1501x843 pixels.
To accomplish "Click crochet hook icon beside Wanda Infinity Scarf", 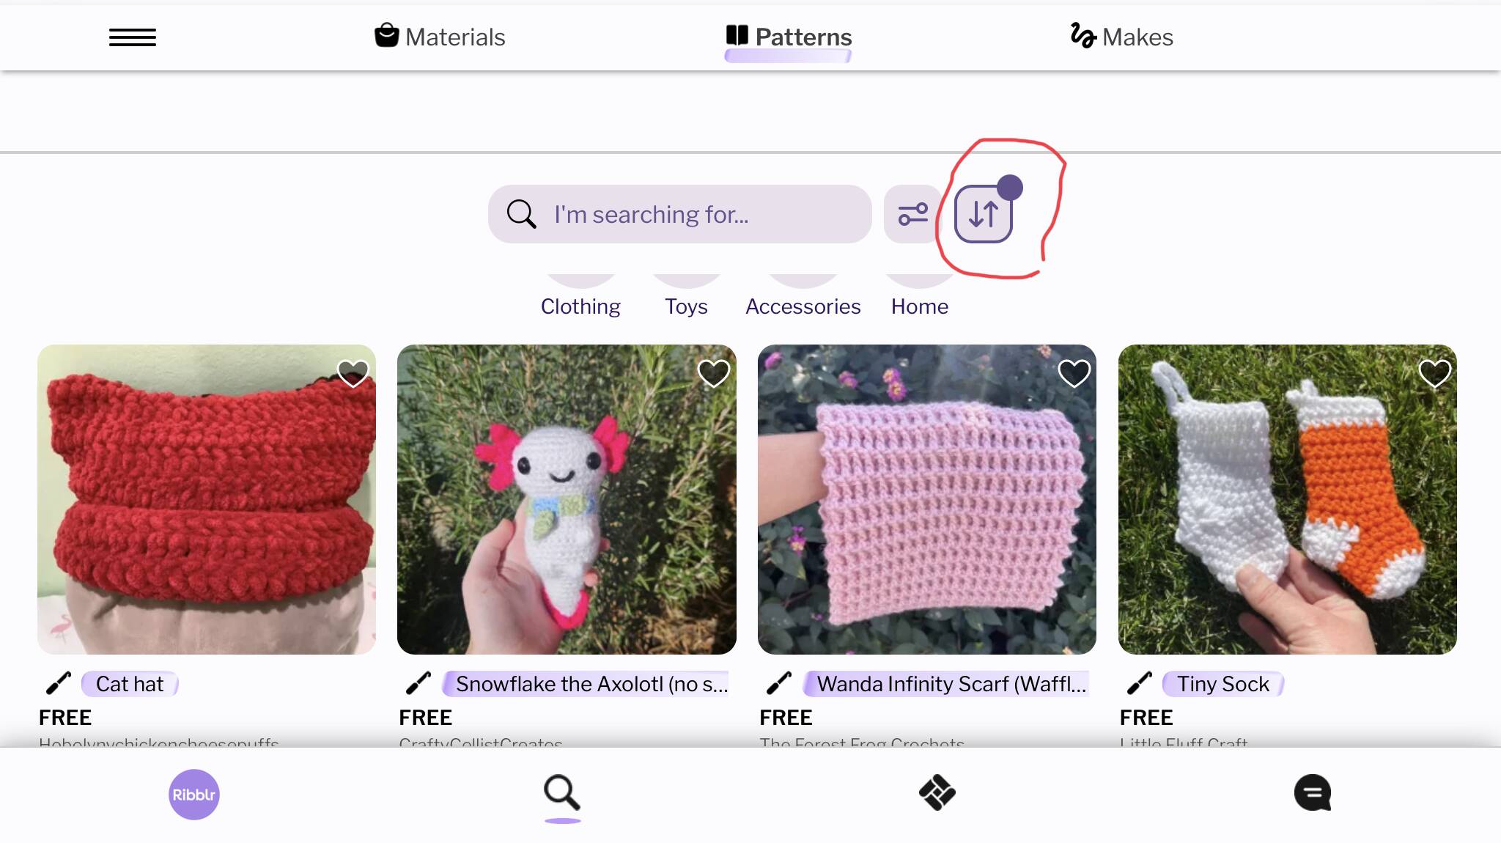I will point(779,683).
